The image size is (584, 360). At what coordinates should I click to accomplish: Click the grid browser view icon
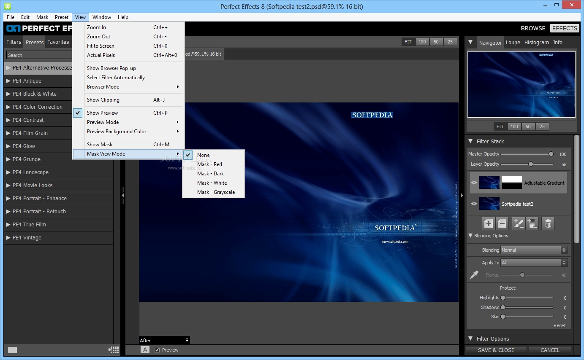pyautogui.click(x=114, y=349)
